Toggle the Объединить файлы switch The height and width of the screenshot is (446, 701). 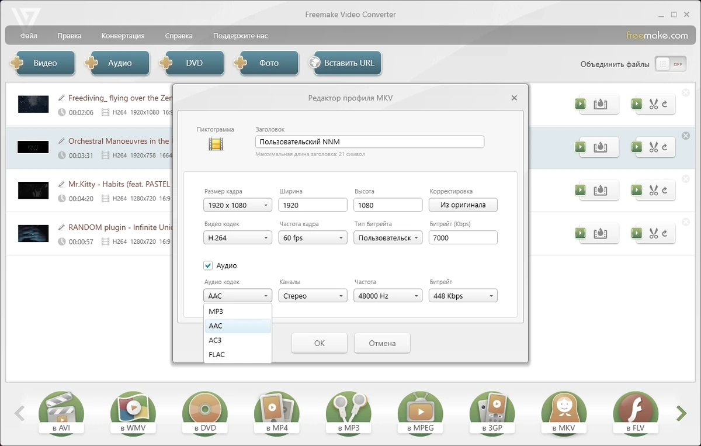pos(671,64)
